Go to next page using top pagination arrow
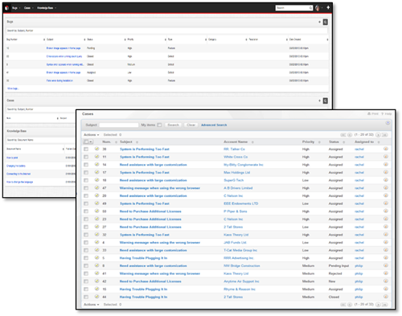 (378, 135)
